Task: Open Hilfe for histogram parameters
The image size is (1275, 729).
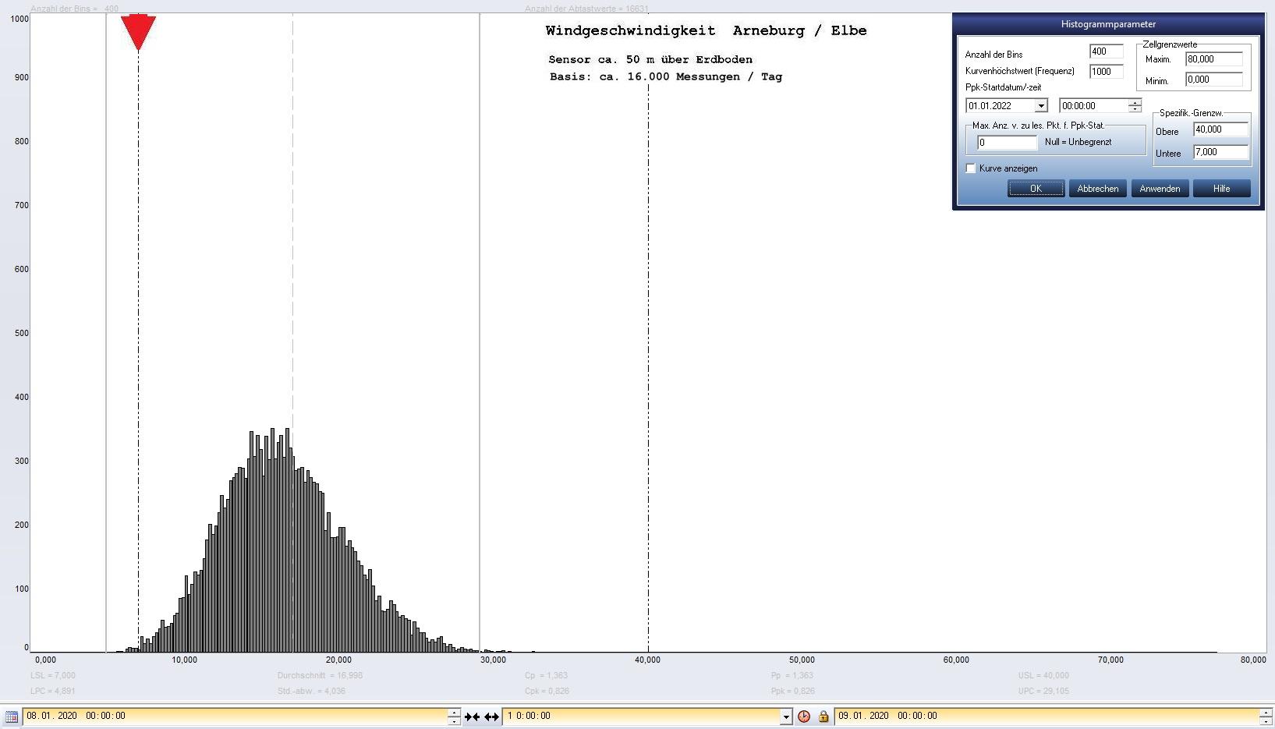Action: [x=1221, y=189]
